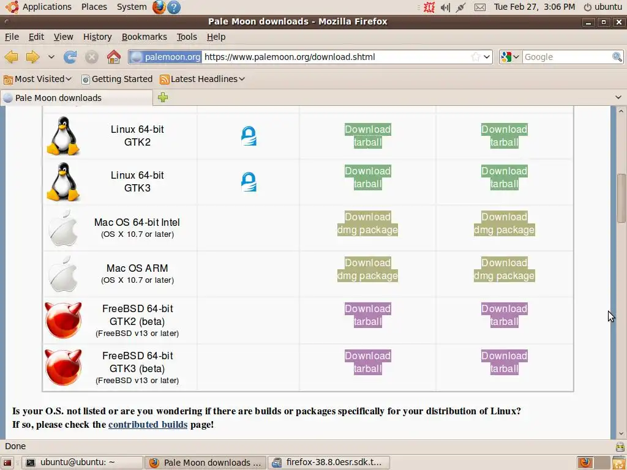Image resolution: width=627 pixels, height=470 pixels.
Task: Download dmg package for Mac OS ARM, first column
Action: point(367,269)
